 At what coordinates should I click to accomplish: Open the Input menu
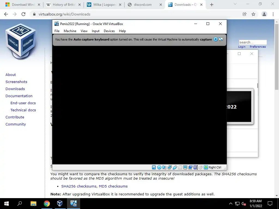click(x=96, y=31)
